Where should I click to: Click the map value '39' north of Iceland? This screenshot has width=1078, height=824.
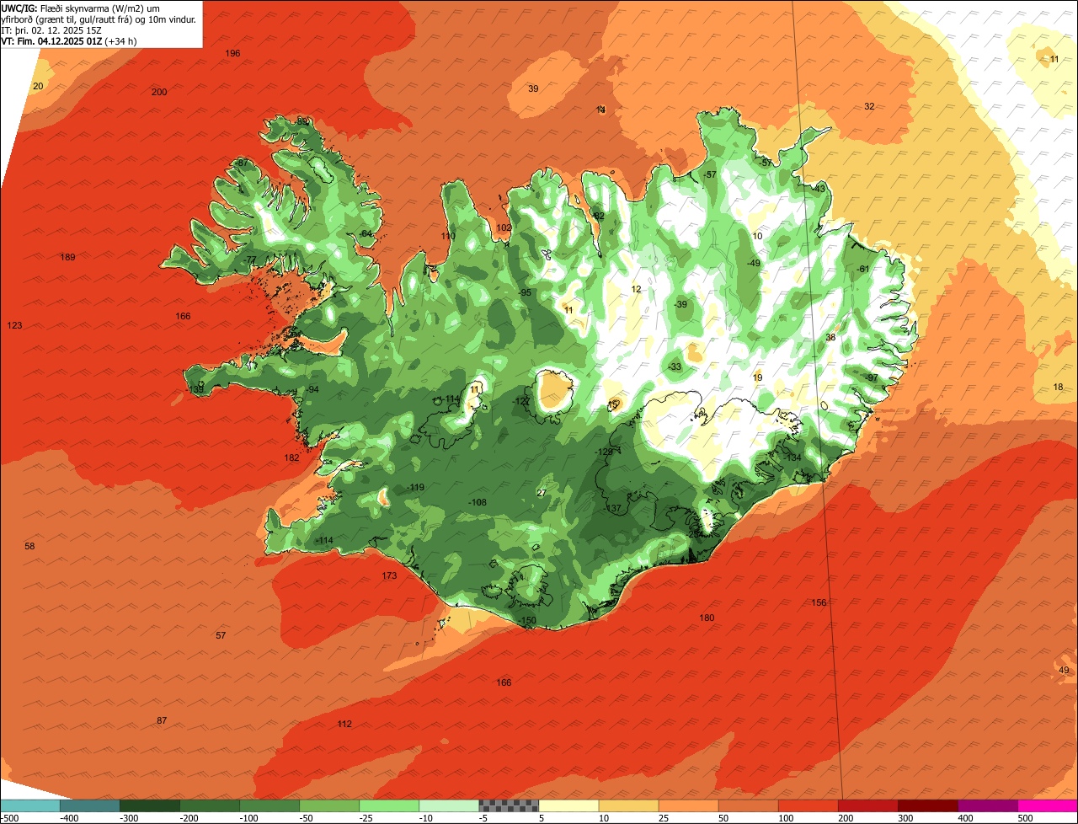tap(533, 88)
